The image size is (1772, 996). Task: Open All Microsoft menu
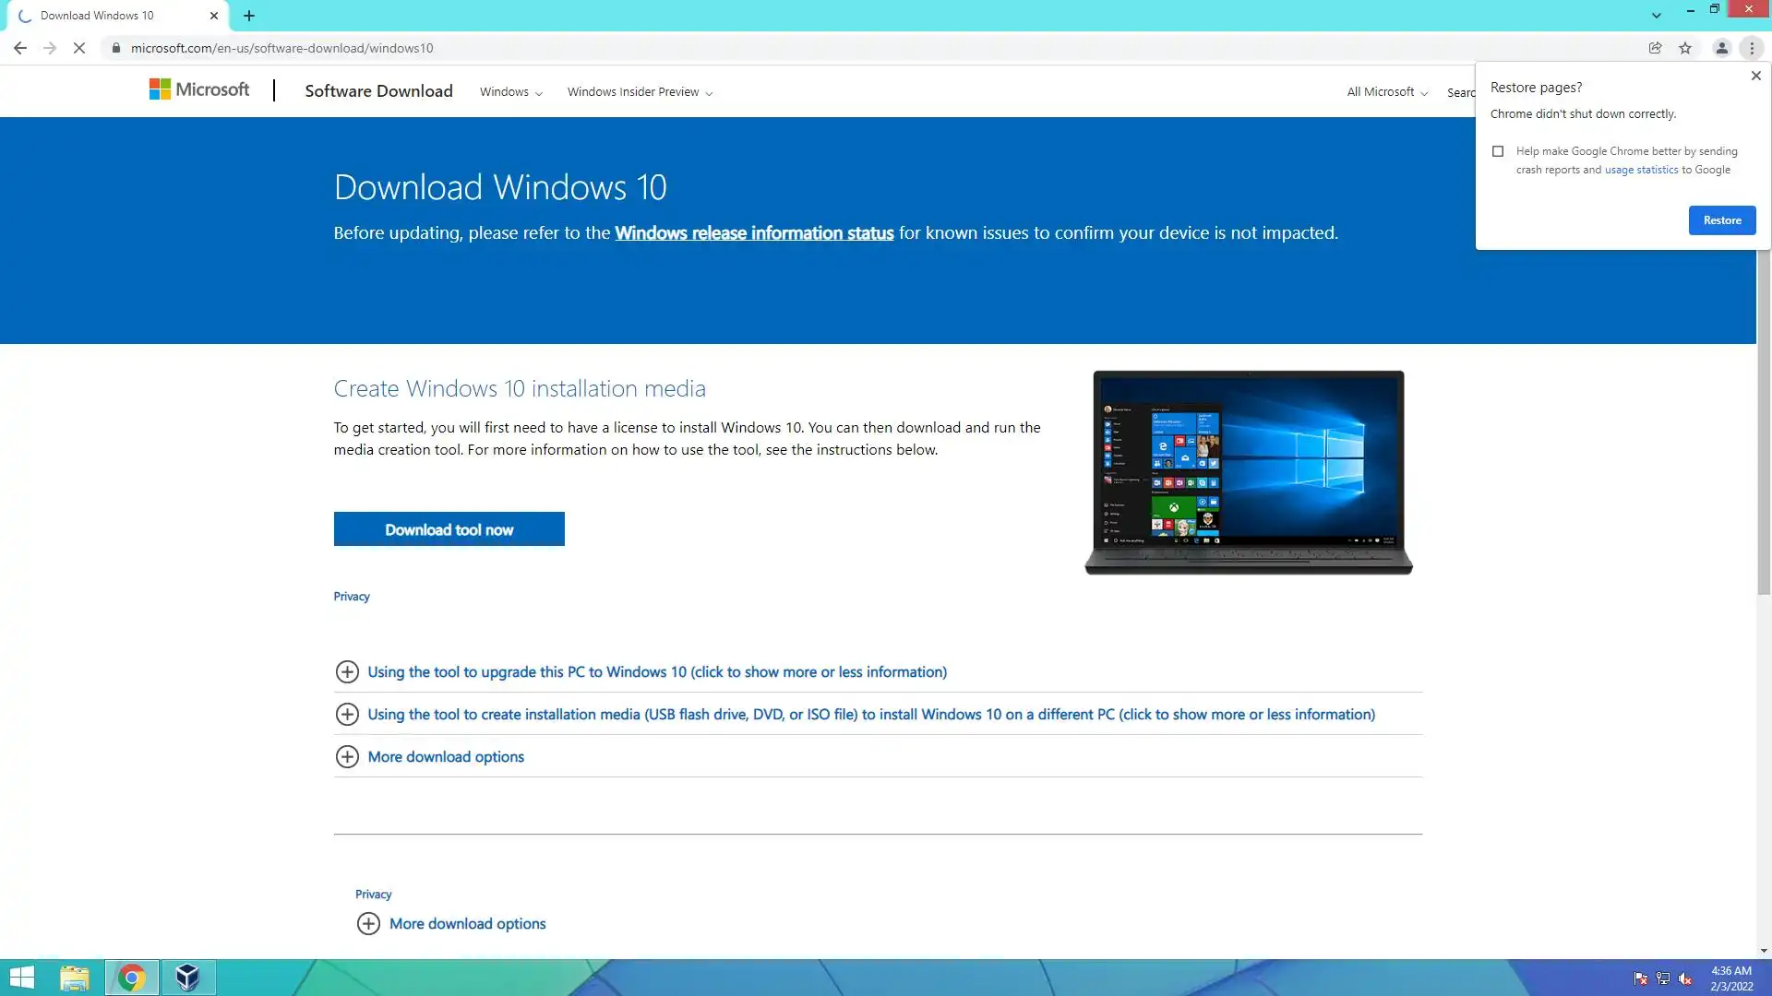[1386, 92]
